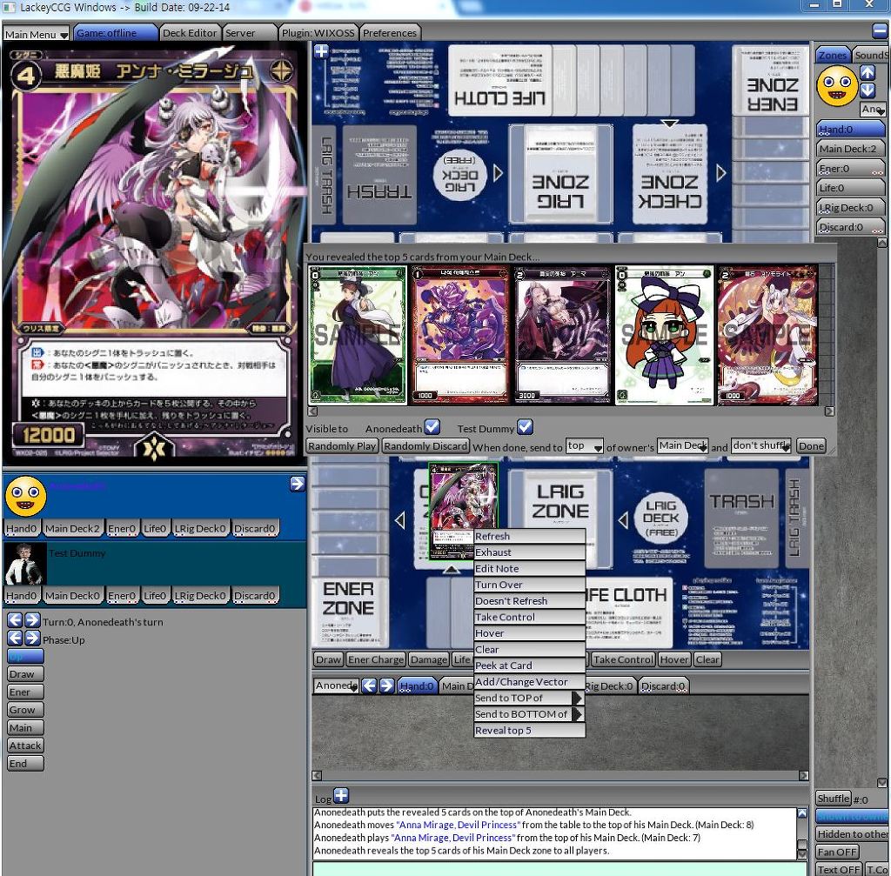This screenshot has width=891, height=876.
Task: Select the Grow phase button
Action: click(25, 710)
